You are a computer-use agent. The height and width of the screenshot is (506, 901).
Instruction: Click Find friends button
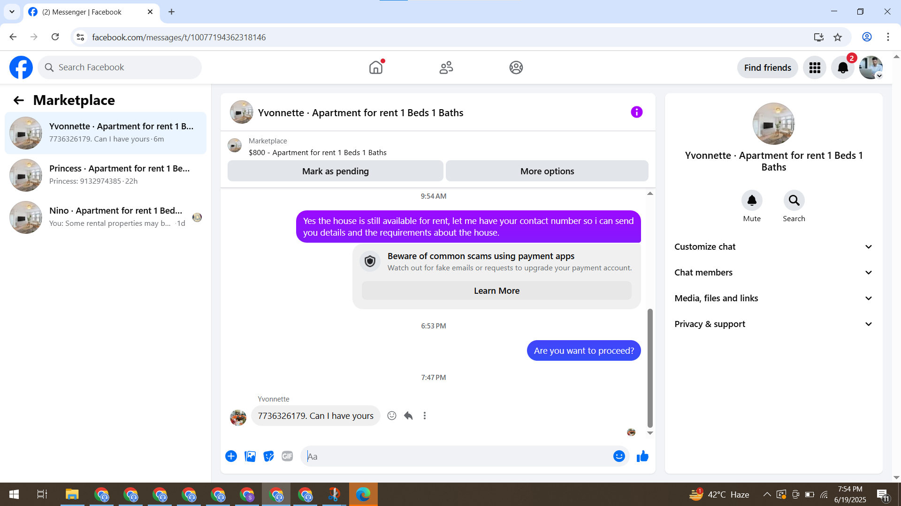tap(768, 67)
